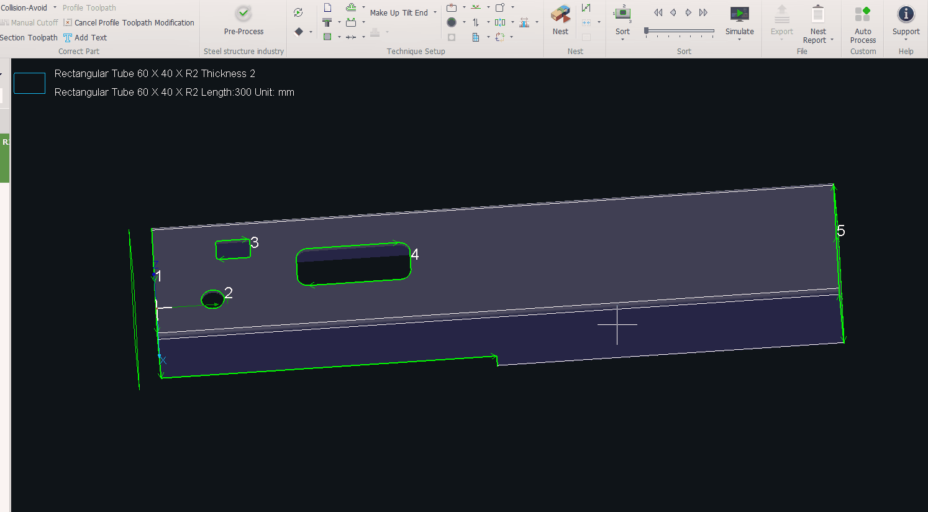928x512 pixels.
Task: Click the Nest icon
Action: point(560,15)
